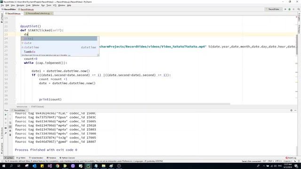Clear all Run console output with the trash icon
This screenshot has height=169, width=301.
[10, 135]
